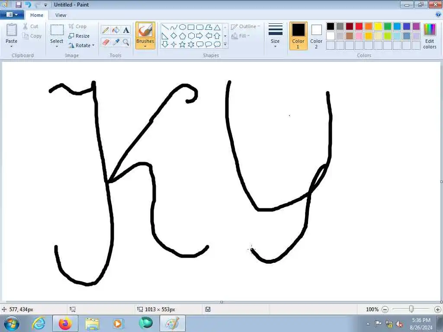Viewport: 443px width, 332px height.
Task: Pick the black color swatch
Action: pyautogui.click(x=330, y=26)
